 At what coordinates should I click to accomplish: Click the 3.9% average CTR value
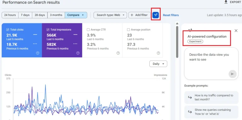click(x=91, y=35)
